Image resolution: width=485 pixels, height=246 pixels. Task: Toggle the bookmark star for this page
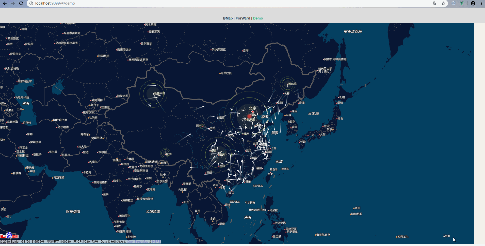pyautogui.click(x=443, y=4)
